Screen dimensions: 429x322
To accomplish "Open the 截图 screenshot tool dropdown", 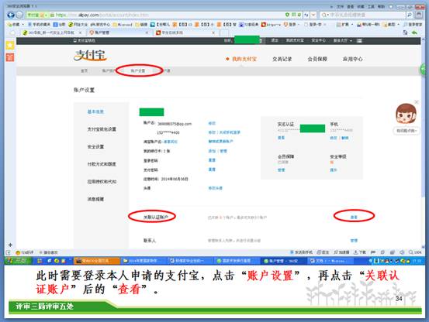I will coord(391,25).
